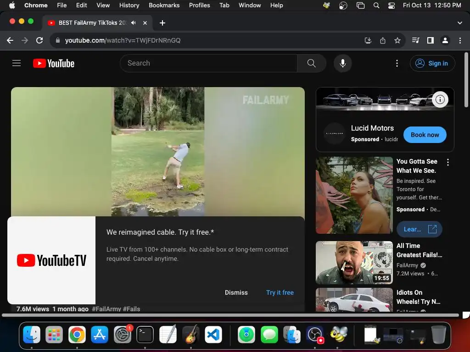Open All Time Greatest Fails video thumbnail
This screenshot has width=470, height=352.
pos(354,263)
